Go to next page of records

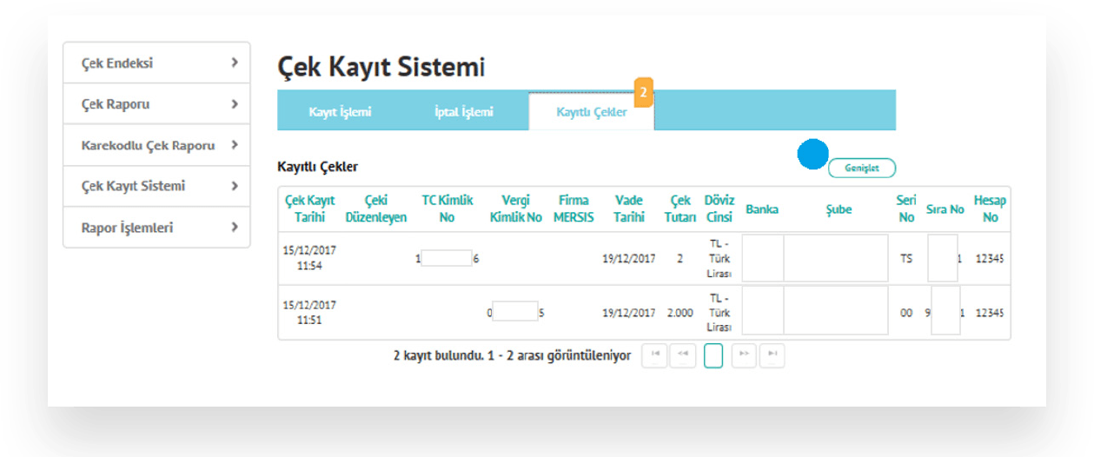(744, 355)
